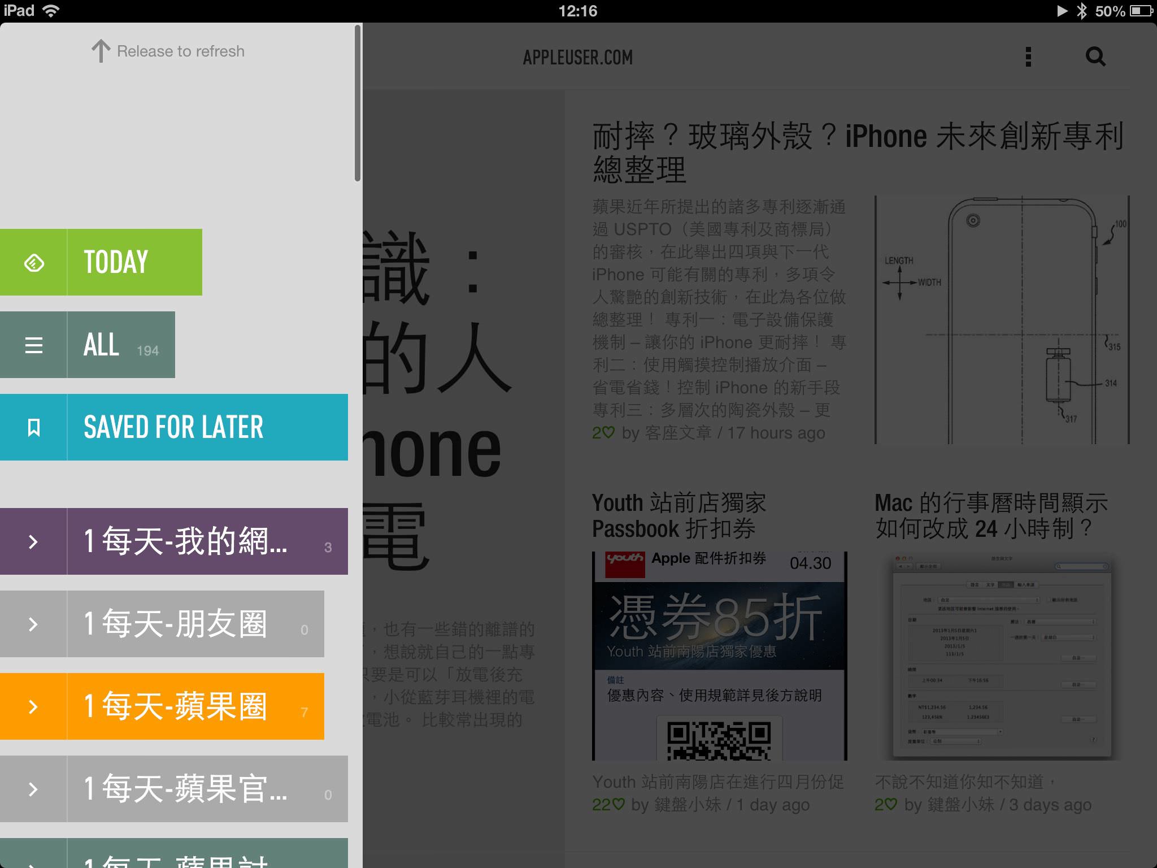Open the three-dot options menu
Image resolution: width=1157 pixels, height=868 pixels.
1028,57
